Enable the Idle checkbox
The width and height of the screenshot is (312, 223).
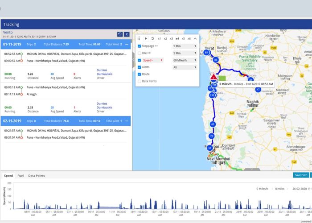[140, 53]
